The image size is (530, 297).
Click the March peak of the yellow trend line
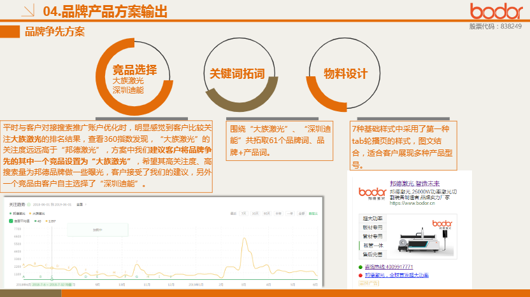point(244,239)
